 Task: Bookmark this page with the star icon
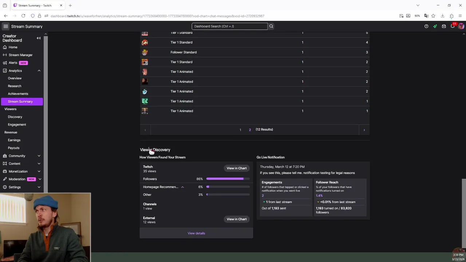pyautogui.click(x=433, y=16)
